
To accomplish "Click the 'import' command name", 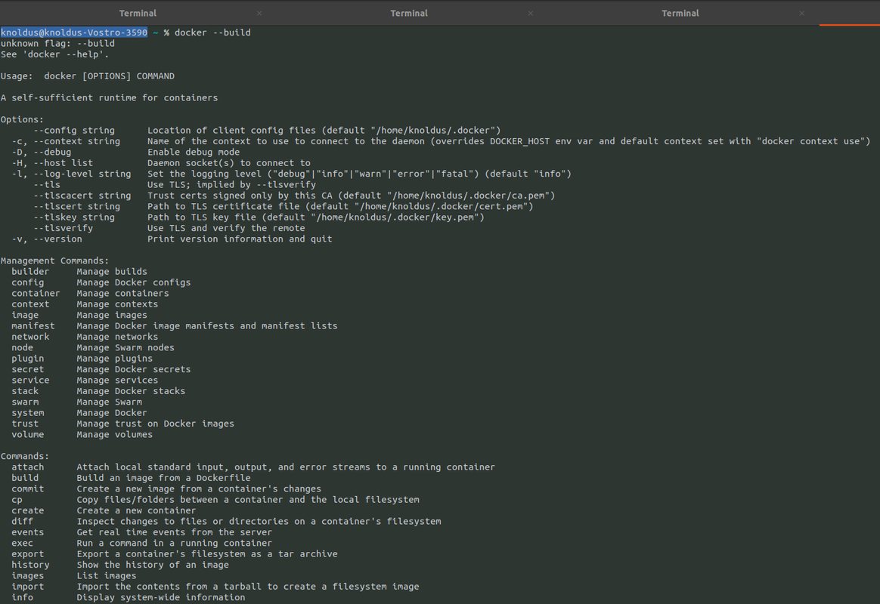I will 27,587.
